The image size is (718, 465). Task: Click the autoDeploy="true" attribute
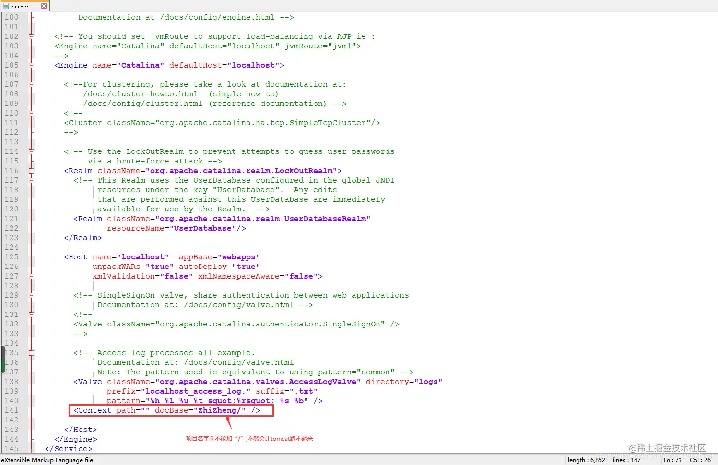[220, 267]
